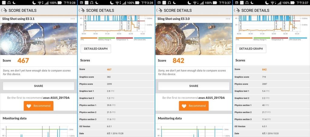Tap the orange Recommend button on the ES 3.0 screen
The height and width of the screenshot is (137, 310).
(194, 106)
